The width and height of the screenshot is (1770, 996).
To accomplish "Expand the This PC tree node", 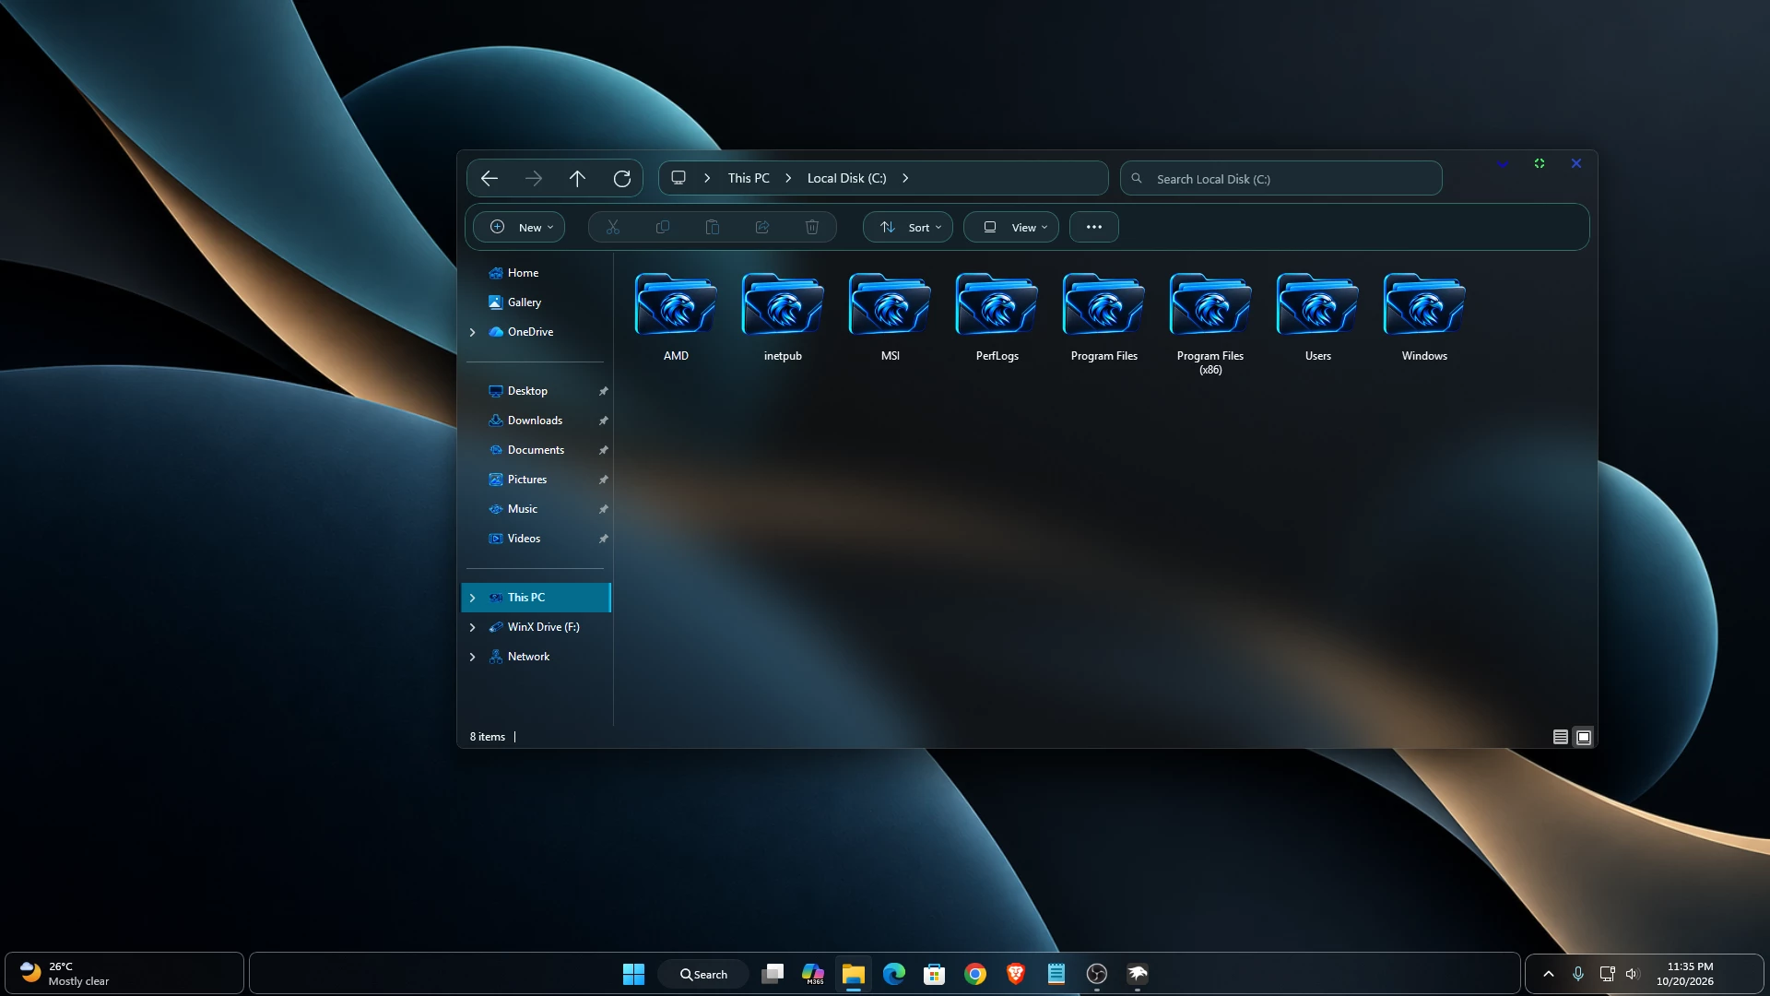I will click(x=473, y=599).
